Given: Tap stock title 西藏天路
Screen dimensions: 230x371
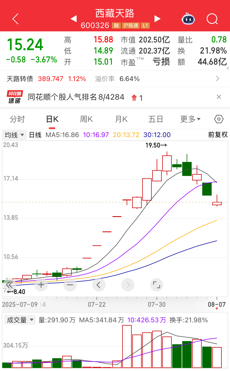Looking at the screenshot, I should 115,13.
